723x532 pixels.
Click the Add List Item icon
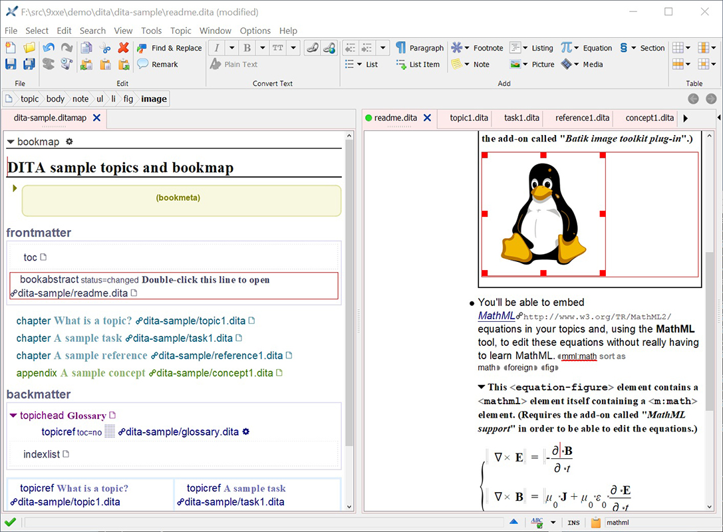tap(401, 65)
